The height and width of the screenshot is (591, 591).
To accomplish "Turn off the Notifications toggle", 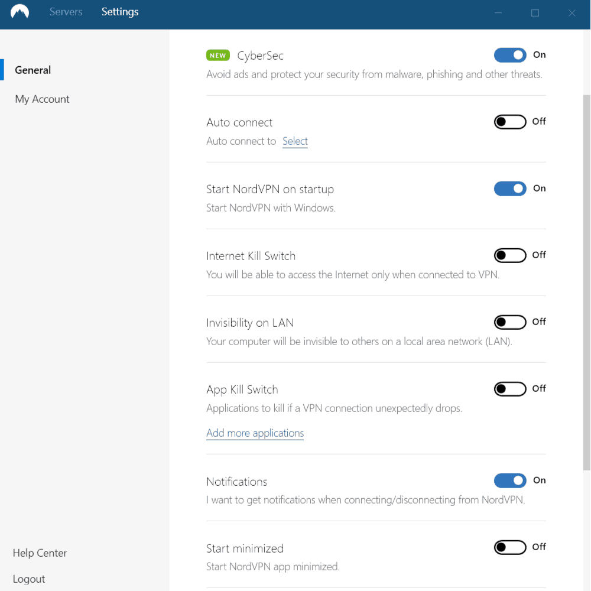I will (x=510, y=480).
